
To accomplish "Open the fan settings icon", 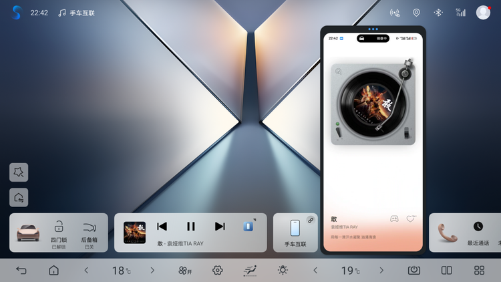I will [x=184, y=270].
